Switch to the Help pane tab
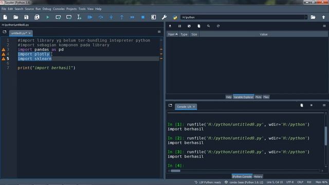The width and height of the screenshot is (329, 185). pyautogui.click(x=229, y=97)
